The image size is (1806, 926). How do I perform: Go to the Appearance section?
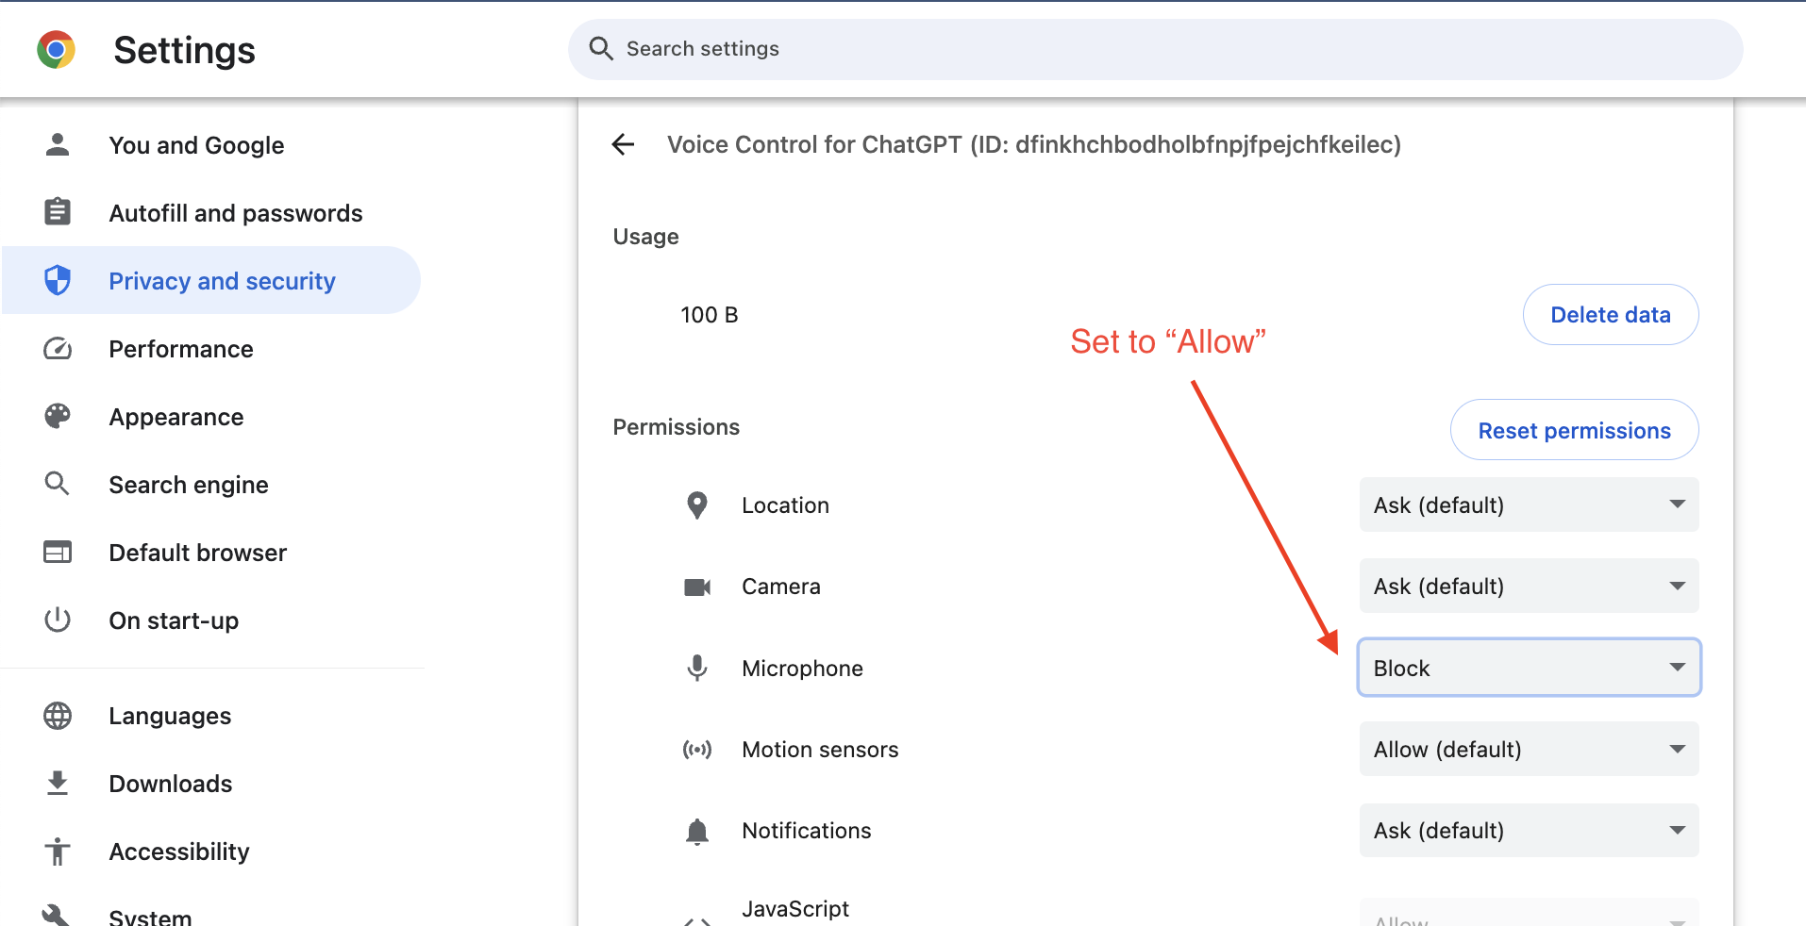click(176, 417)
